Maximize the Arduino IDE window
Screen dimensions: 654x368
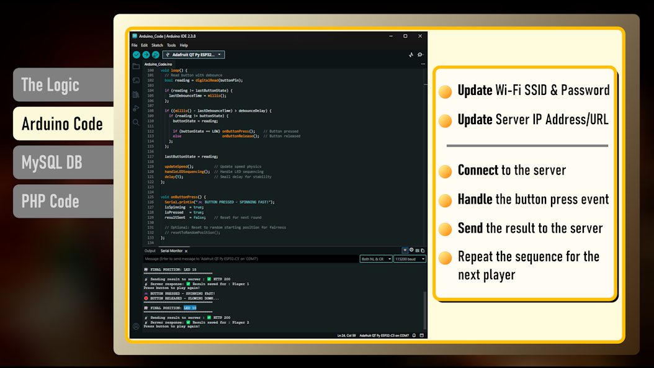[405, 36]
